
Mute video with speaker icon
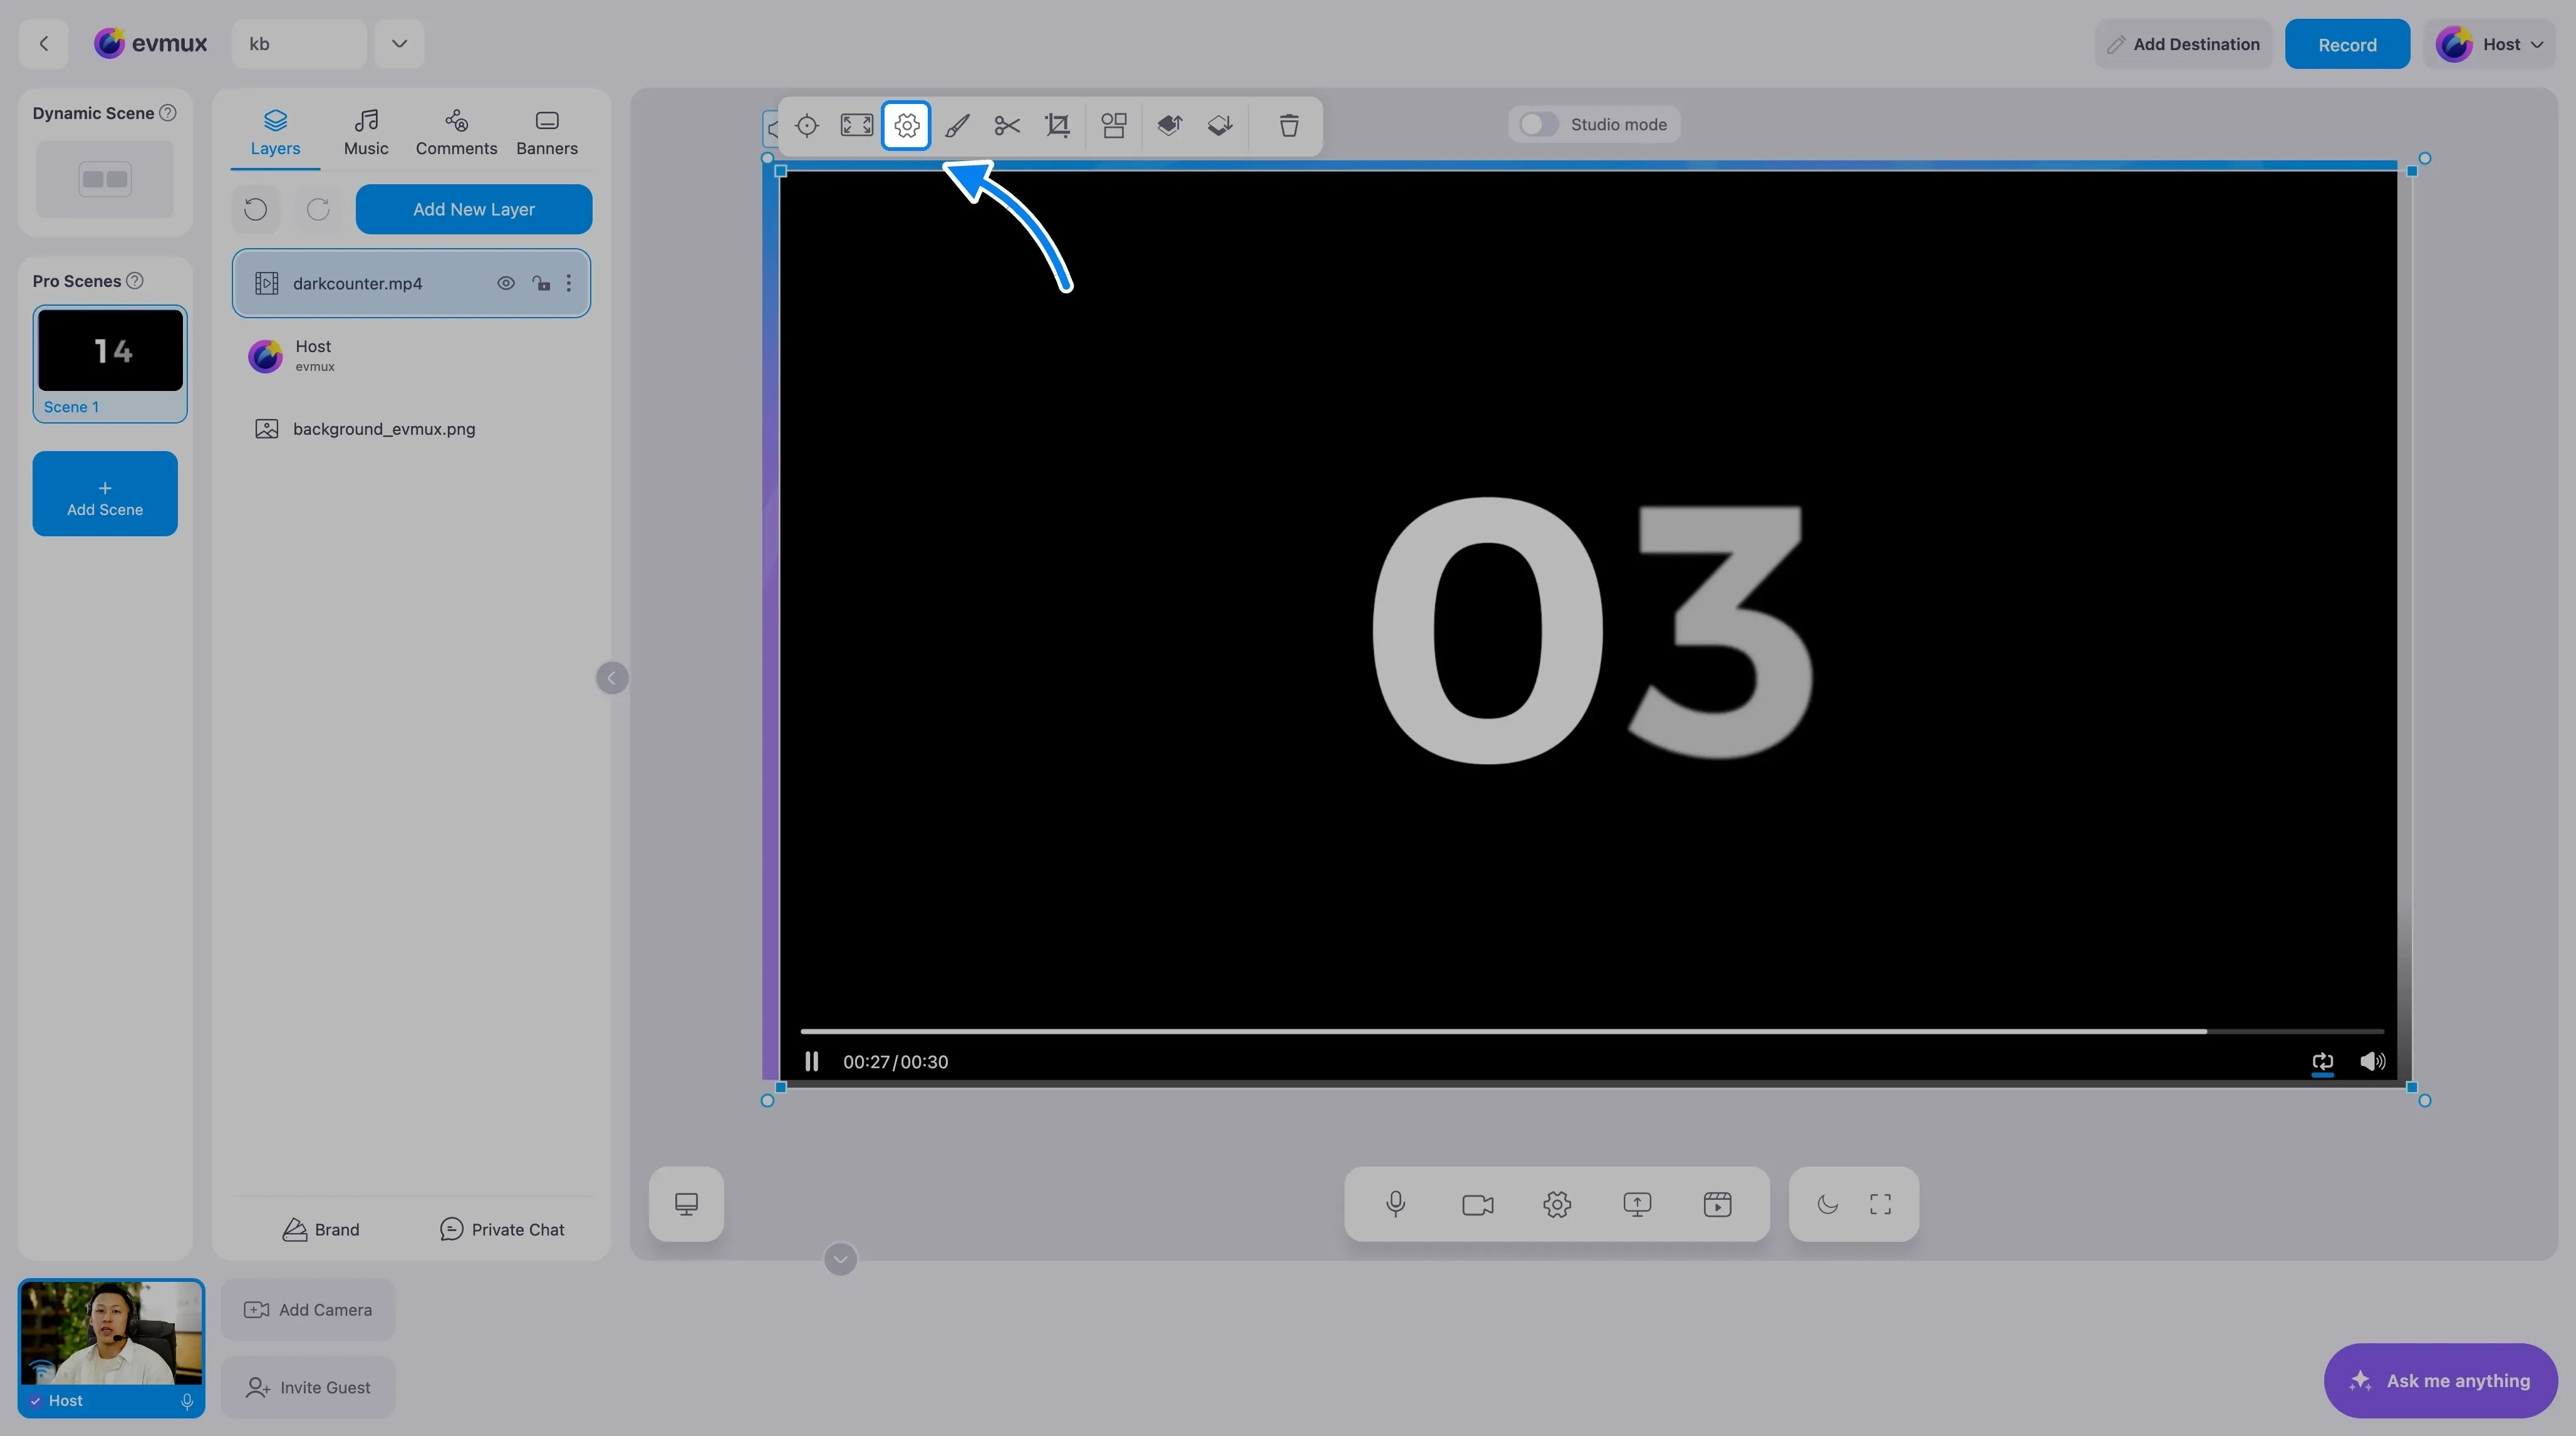(2372, 1062)
